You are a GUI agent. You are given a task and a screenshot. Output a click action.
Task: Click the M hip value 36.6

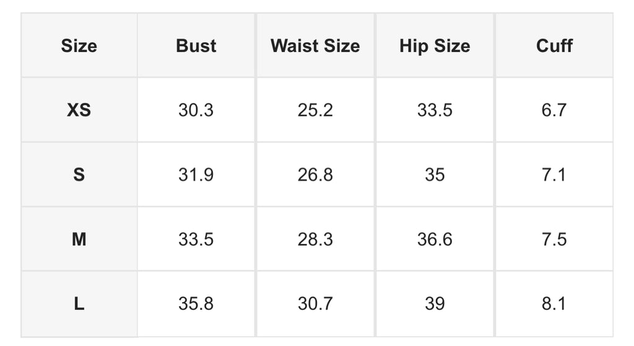pyautogui.click(x=435, y=239)
